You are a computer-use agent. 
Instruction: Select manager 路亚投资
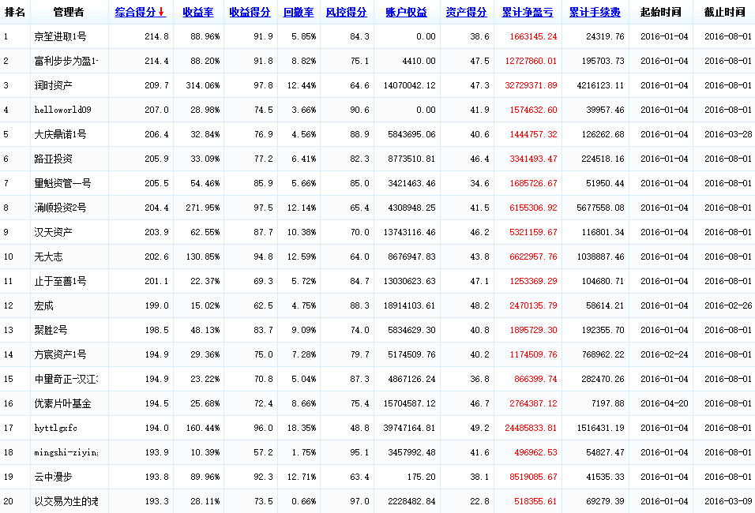click(x=53, y=159)
